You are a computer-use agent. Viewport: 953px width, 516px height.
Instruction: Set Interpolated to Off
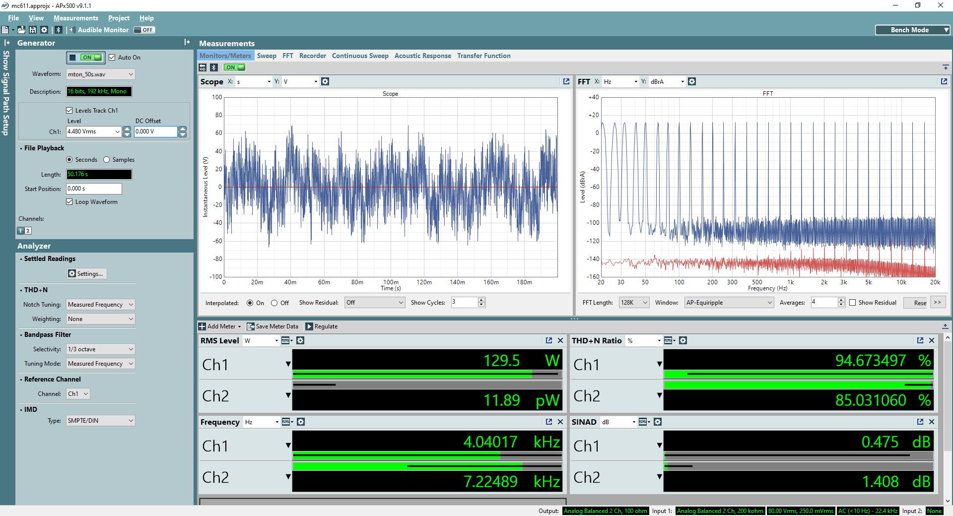tap(274, 303)
